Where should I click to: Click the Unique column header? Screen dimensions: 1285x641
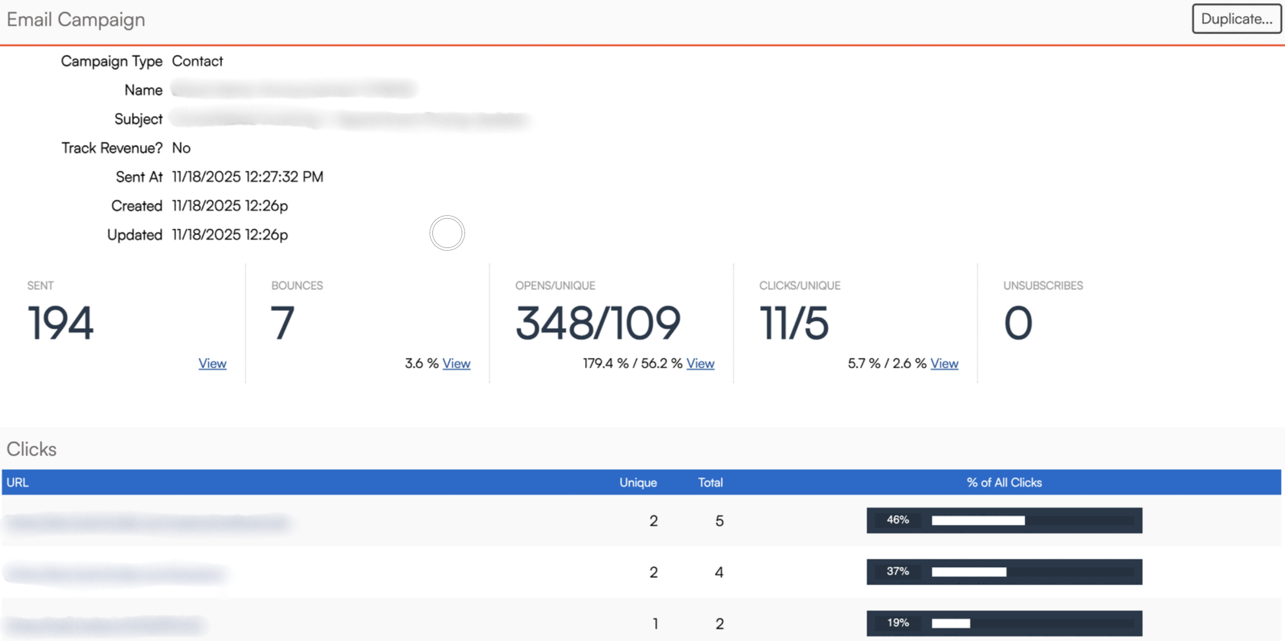click(x=638, y=483)
